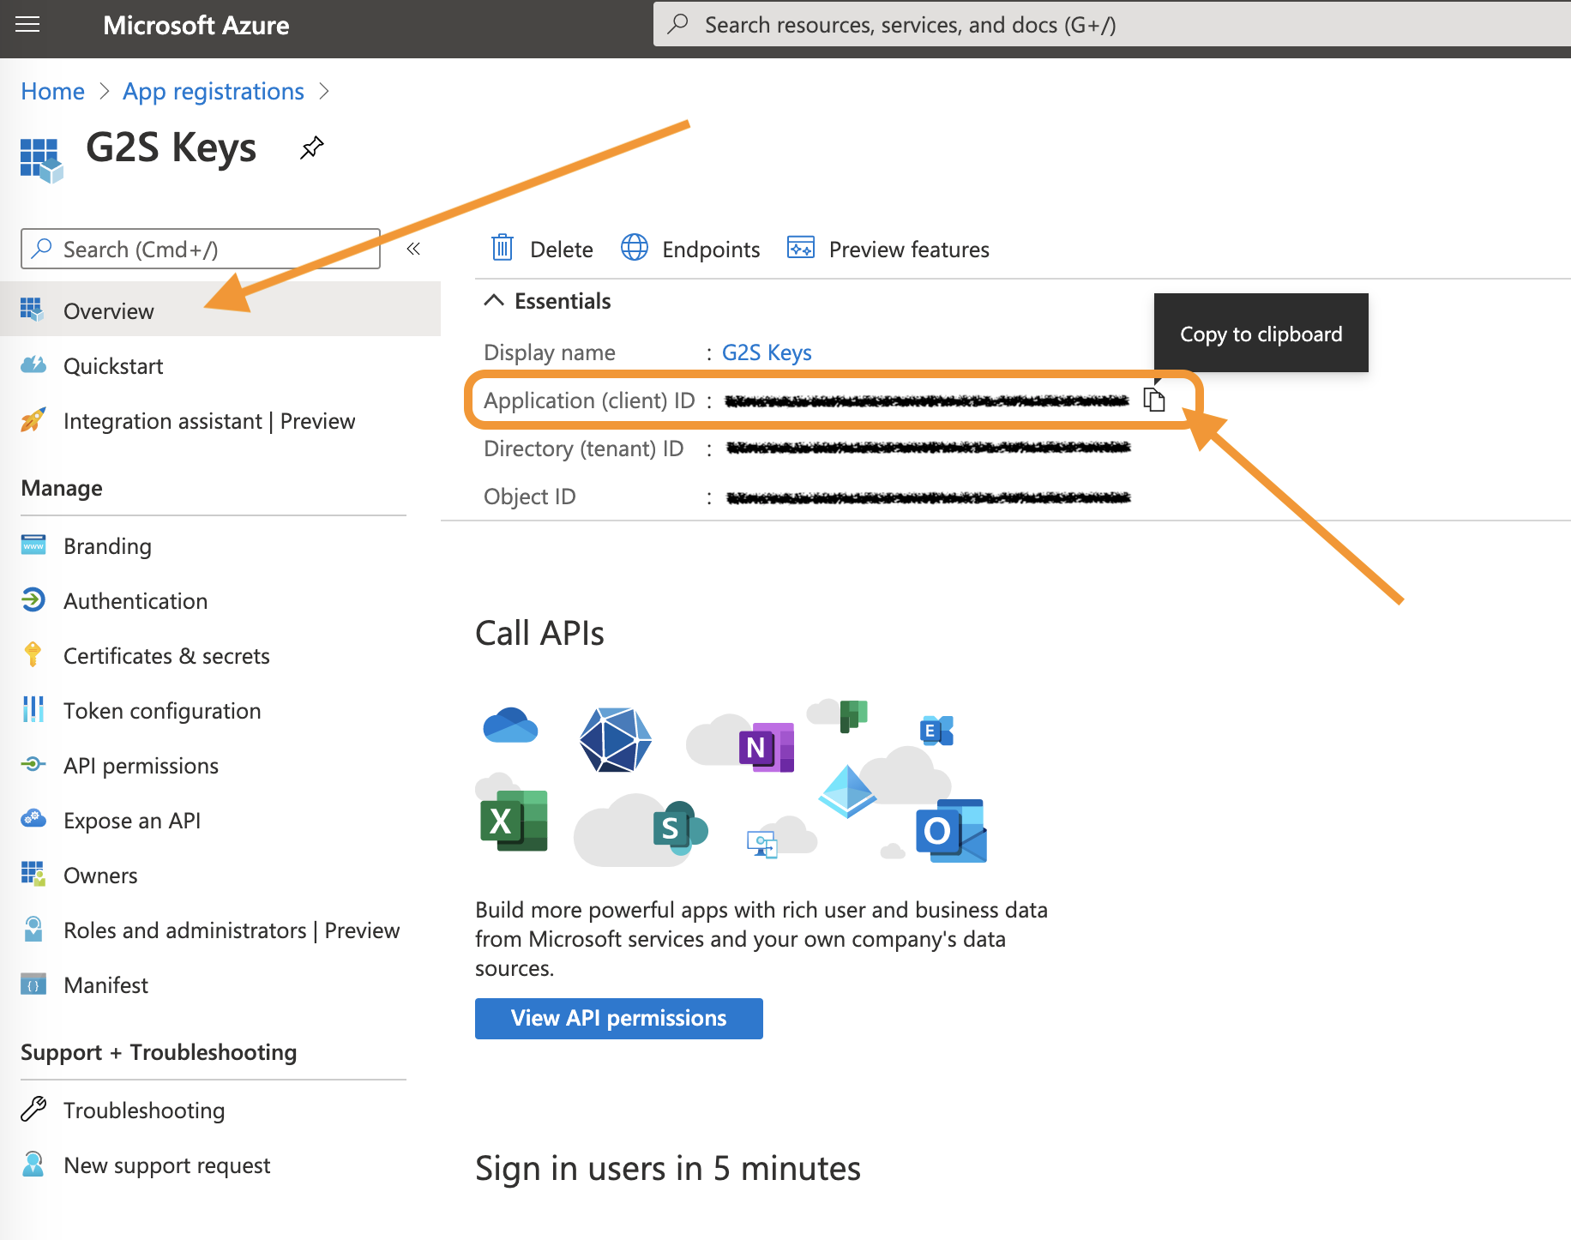
Task: Click Roles and administrators icon
Action: [x=33, y=929]
